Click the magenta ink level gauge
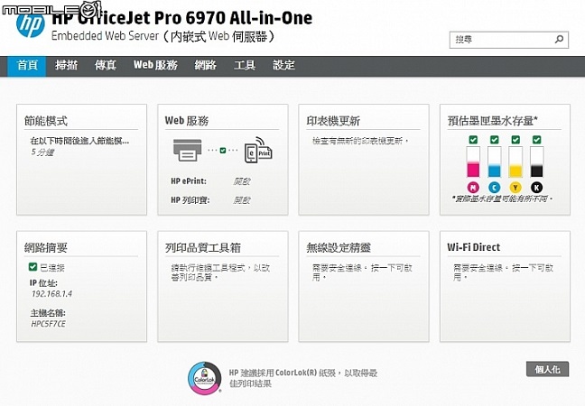Image resolution: width=585 pixels, height=406 pixels. [473, 161]
